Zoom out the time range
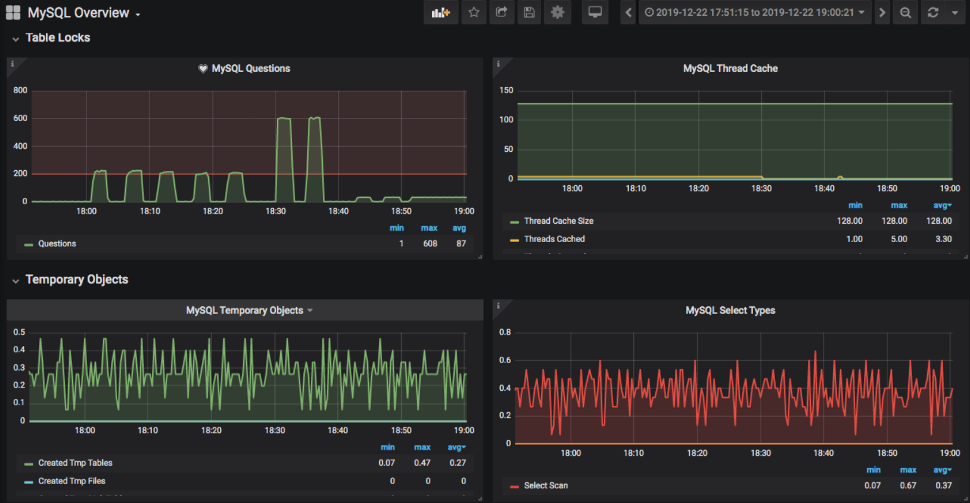 (905, 13)
